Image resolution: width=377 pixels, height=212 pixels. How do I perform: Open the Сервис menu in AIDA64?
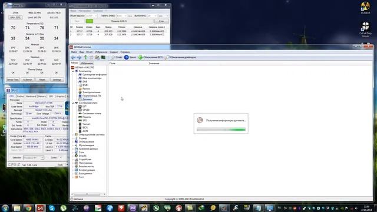pyautogui.click(x=114, y=52)
